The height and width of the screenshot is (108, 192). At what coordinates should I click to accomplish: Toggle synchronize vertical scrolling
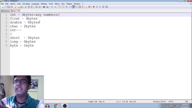point(59,7)
